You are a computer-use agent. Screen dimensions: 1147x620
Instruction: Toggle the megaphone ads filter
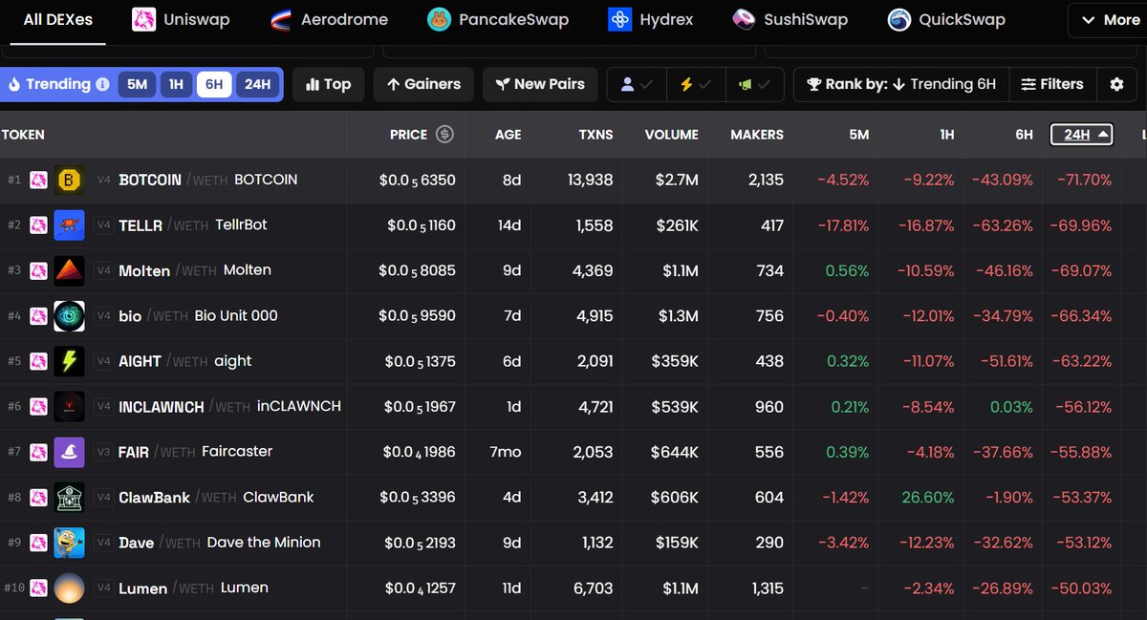(x=754, y=84)
